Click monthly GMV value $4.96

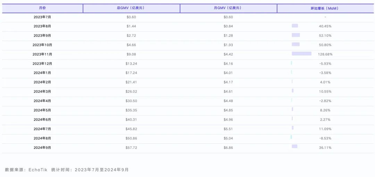[x=228, y=120]
